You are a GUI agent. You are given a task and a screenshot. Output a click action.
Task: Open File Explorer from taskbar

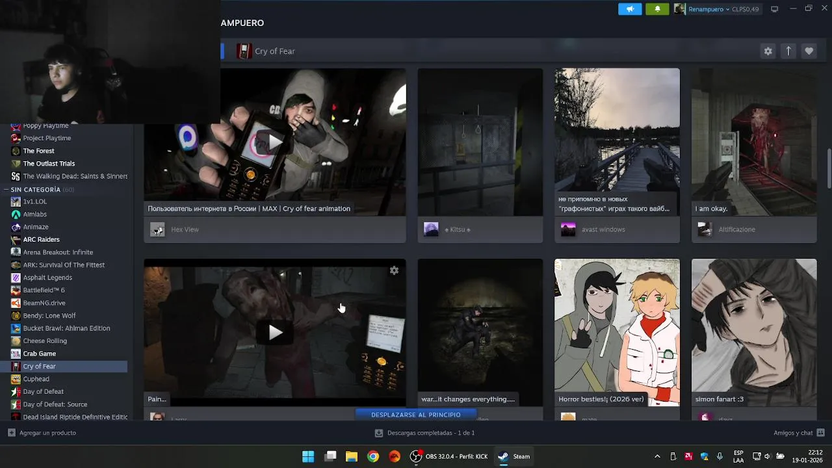352,456
